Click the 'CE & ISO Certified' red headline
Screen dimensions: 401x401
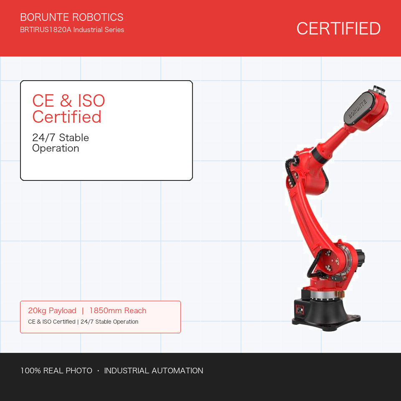69,109
